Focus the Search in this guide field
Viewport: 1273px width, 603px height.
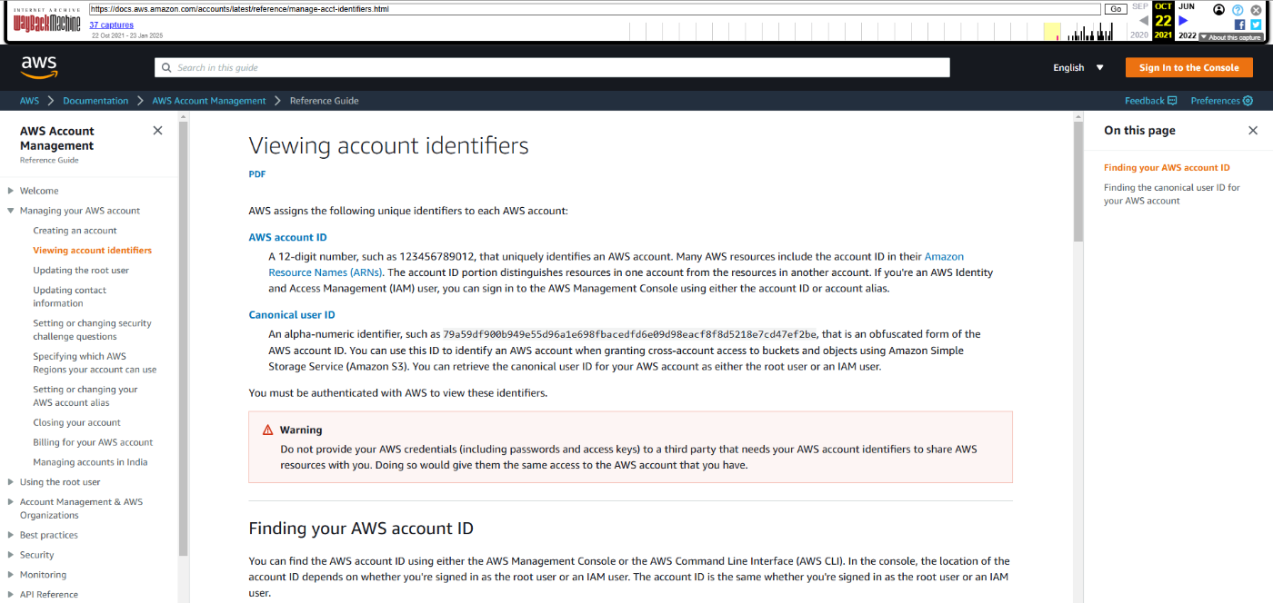(x=552, y=68)
